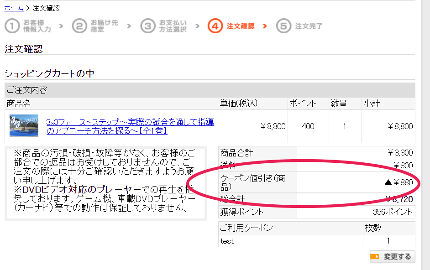Click the orange arrow after 注文確認 step
430x270 pixels.
[x=265, y=26]
